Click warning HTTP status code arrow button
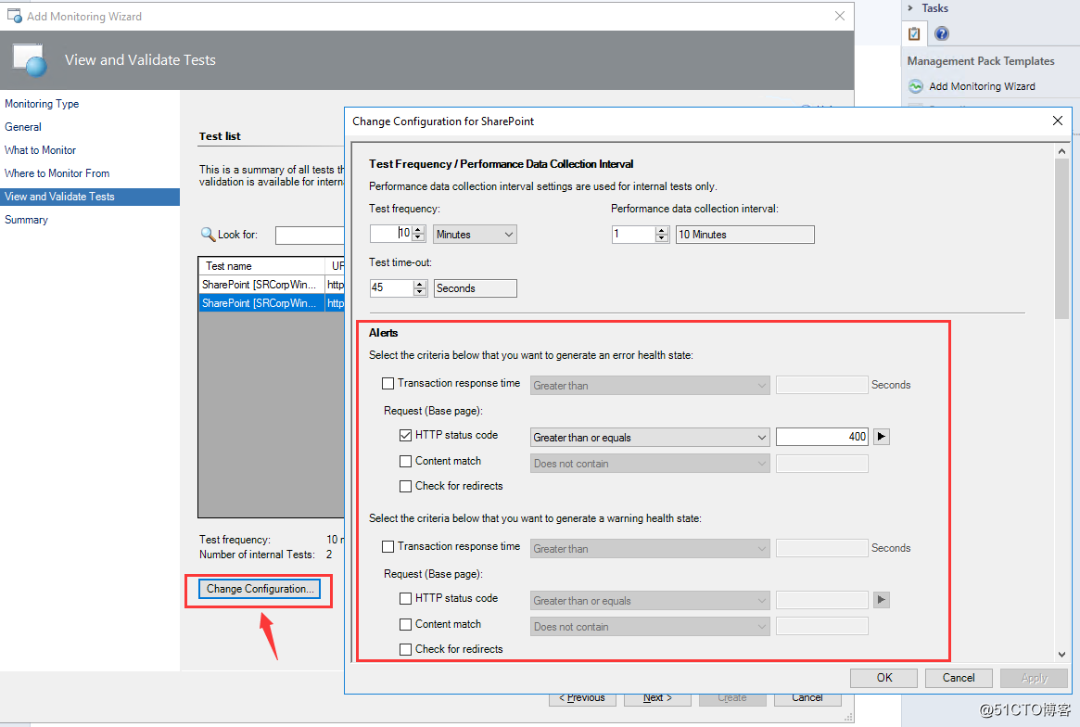1080x727 pixels. [x=882, y=600]
